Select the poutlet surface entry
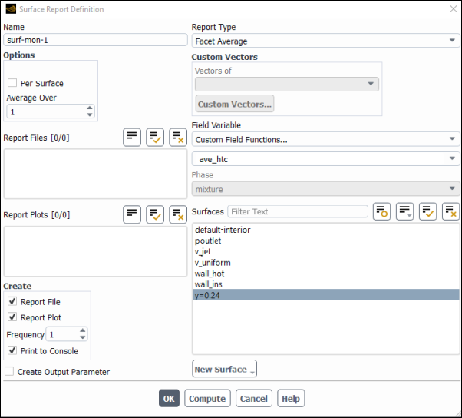 pyautogui.click(x=208, y=241)
